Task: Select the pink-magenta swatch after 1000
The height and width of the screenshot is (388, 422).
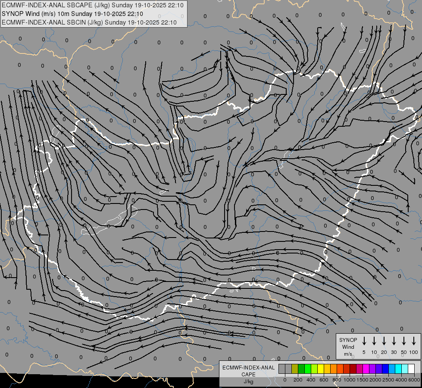Action: (x=360, y=369)
